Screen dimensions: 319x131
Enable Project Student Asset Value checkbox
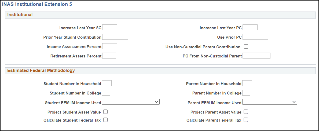click(x=105, y=112)
